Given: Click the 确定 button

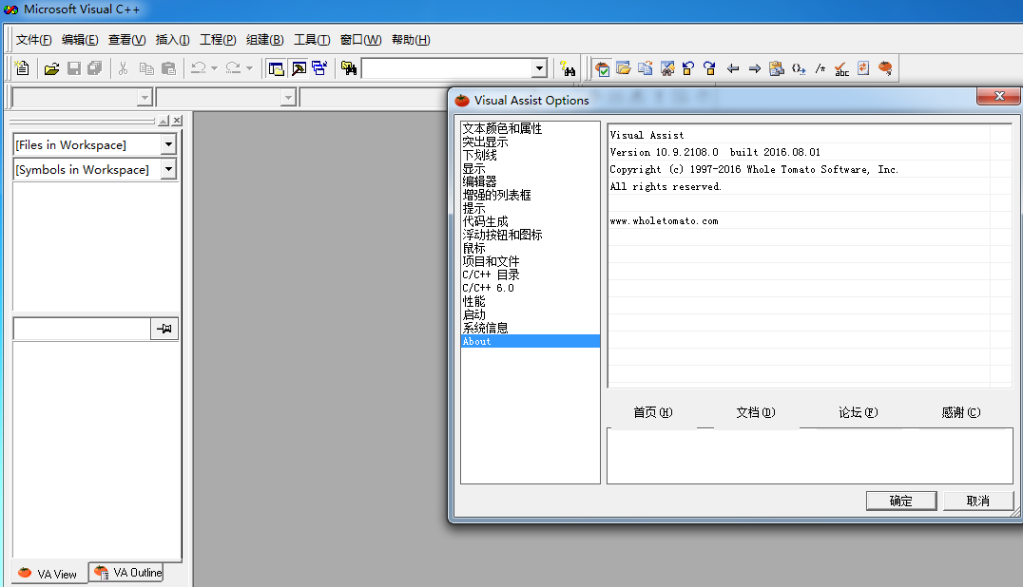Looking at the screenshot, I should click(901, 501).
